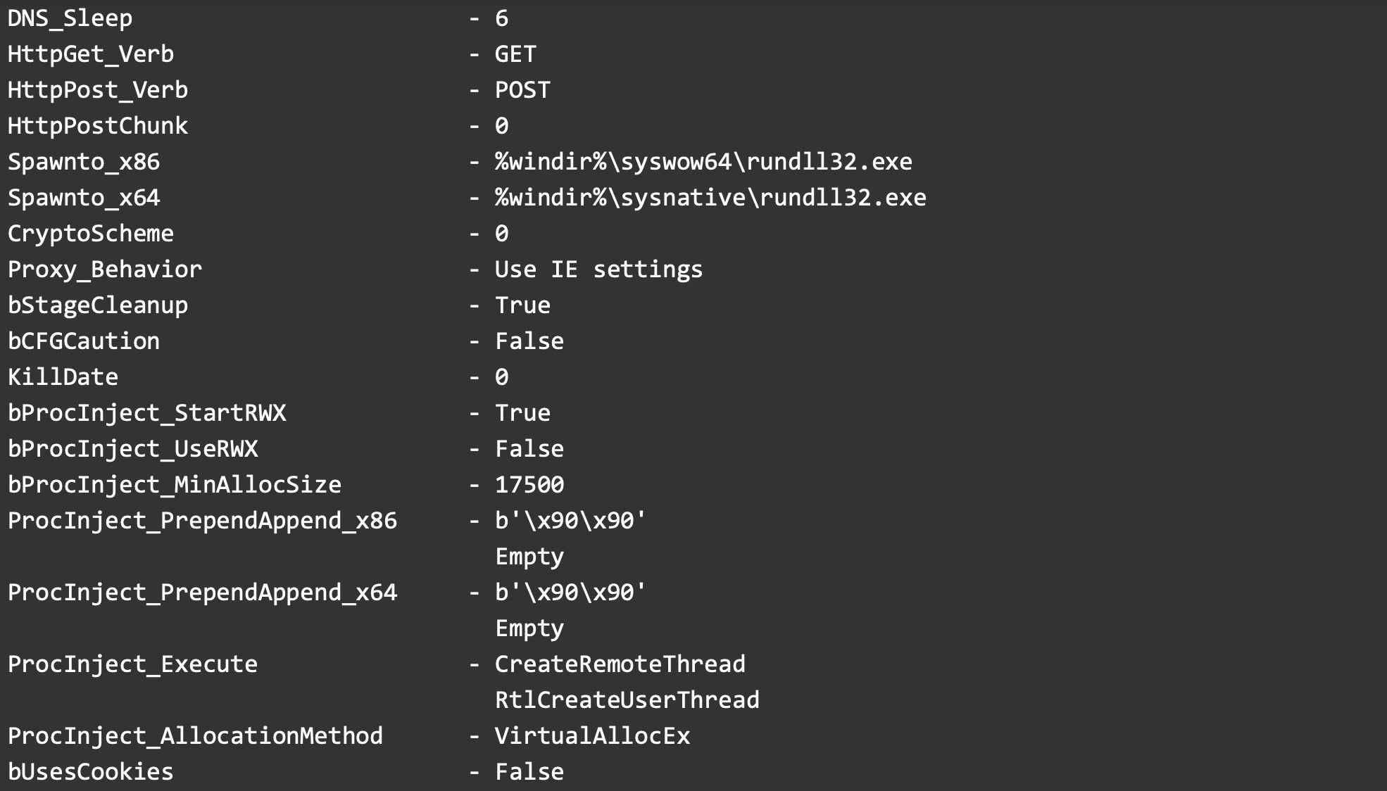Click the sysnative rundll32.exe path
The image size is (1387, 791).
coord(710,198)
